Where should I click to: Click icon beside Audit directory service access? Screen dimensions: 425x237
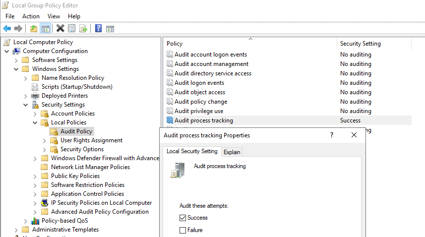coord(170,73)
